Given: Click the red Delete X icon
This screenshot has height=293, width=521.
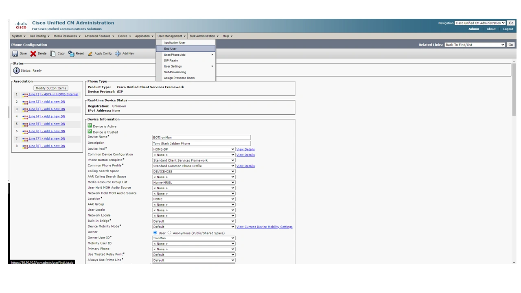Looking at the screenshot, I should 33,54.
